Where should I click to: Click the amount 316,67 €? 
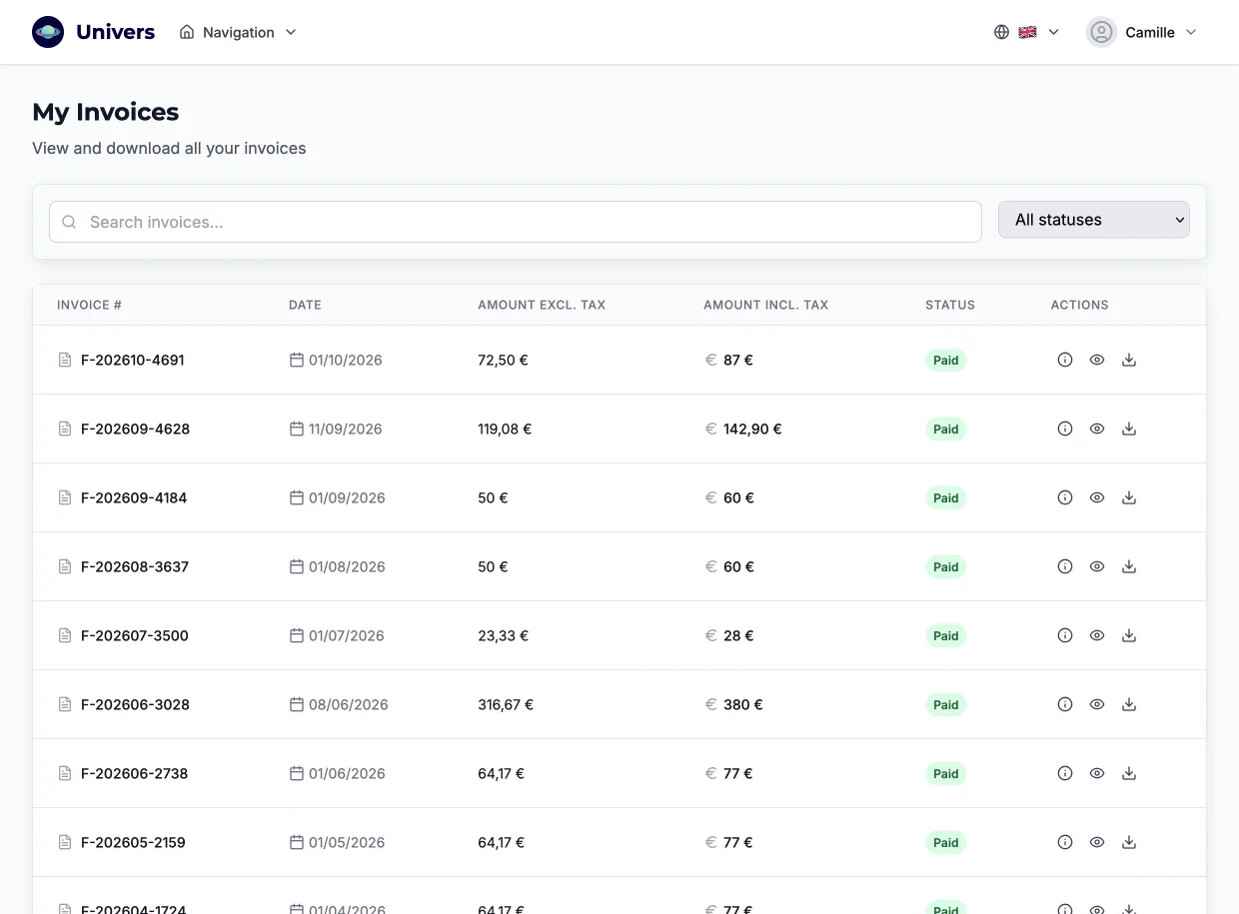coord(506,704)
